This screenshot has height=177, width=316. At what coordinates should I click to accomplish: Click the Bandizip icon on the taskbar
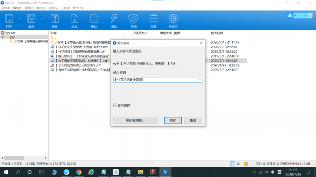coord(165,172)
